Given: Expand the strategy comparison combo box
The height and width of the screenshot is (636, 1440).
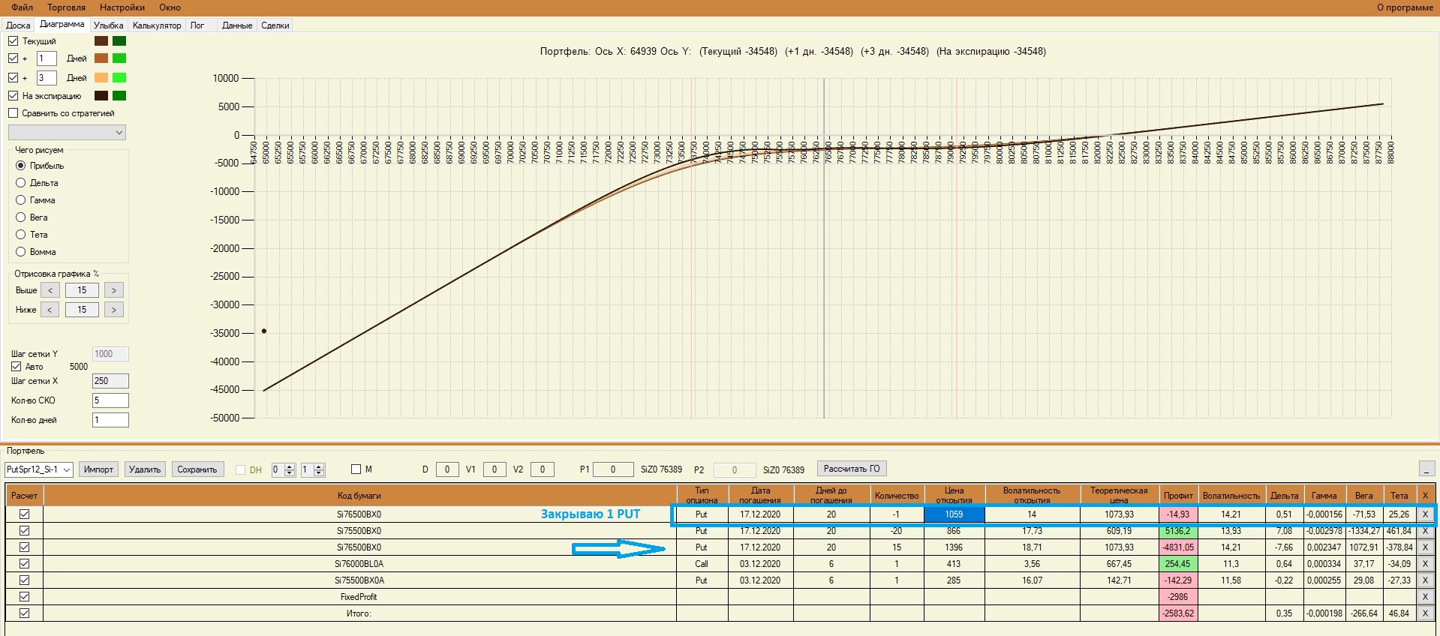Looking at the screenshot, I should (x=67, y=133).
